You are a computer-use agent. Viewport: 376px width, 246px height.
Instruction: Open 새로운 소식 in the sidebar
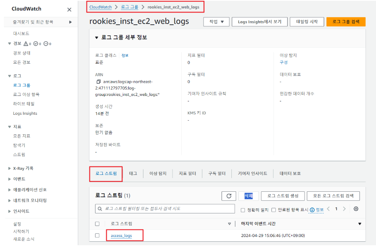click(x=24, y=239)
